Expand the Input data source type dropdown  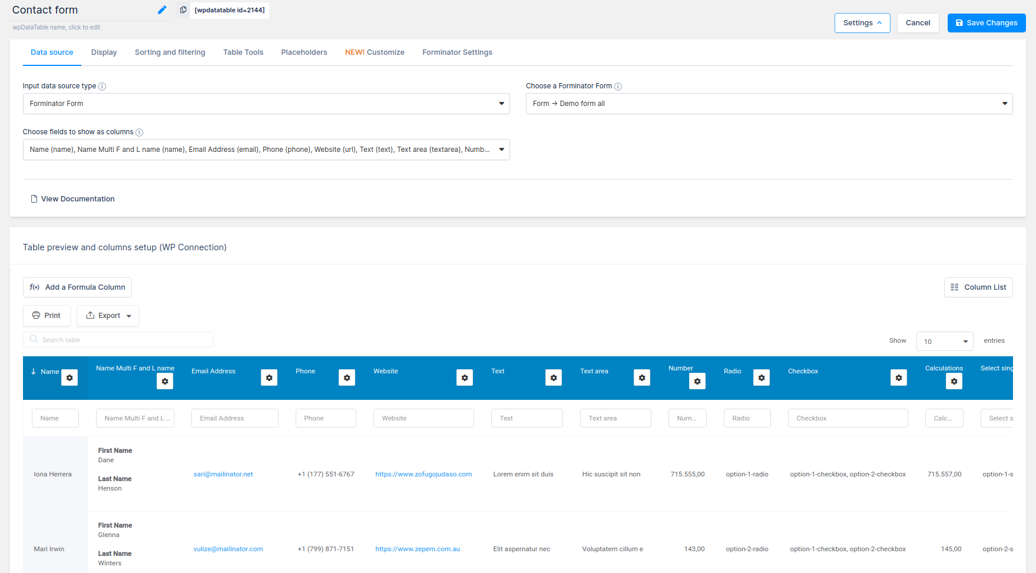pyautogui.click(x=266, y=104)
